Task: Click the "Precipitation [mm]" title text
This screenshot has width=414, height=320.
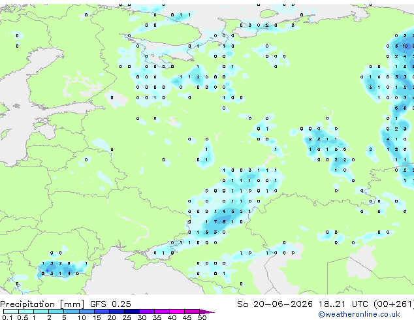Action: [42, 304]
